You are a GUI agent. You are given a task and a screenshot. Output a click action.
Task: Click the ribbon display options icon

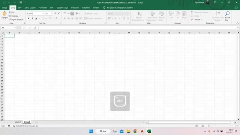(215, 3)
